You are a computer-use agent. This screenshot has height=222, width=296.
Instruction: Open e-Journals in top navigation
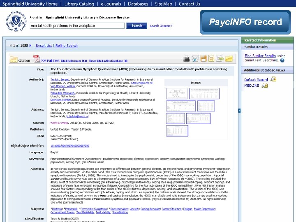111,4
